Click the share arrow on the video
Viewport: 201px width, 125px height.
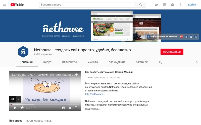[76, 75]
